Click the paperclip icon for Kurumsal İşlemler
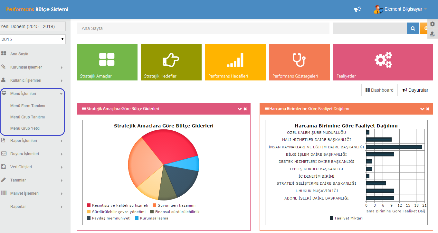438x233 pixels. click(x=4, y=67)
